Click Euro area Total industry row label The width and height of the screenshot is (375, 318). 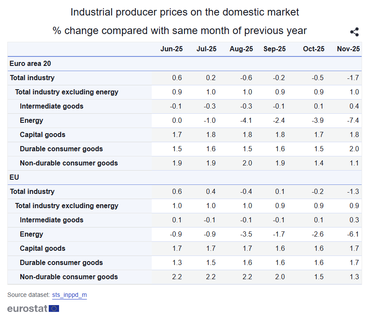point(32,78)
